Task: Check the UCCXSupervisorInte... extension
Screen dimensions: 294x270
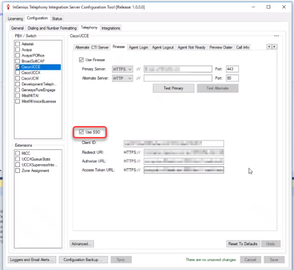Action: pos(17,165)
